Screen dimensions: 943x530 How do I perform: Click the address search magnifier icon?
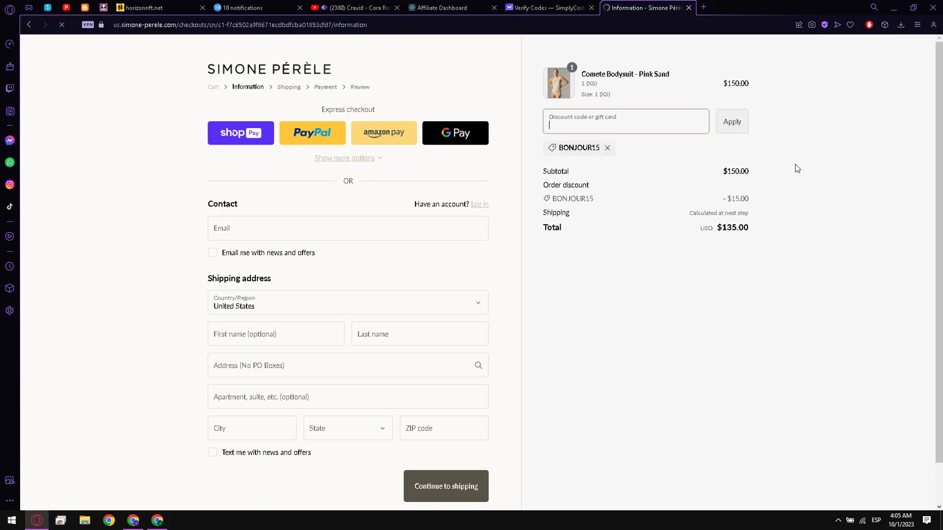click(478, 365)
